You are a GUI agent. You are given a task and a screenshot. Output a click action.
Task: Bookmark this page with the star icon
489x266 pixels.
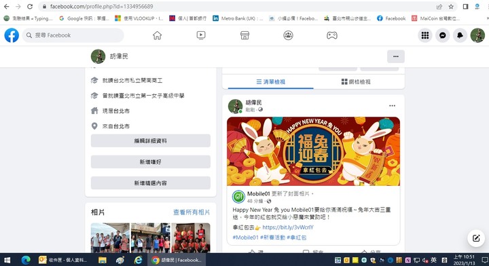(451, 7)
